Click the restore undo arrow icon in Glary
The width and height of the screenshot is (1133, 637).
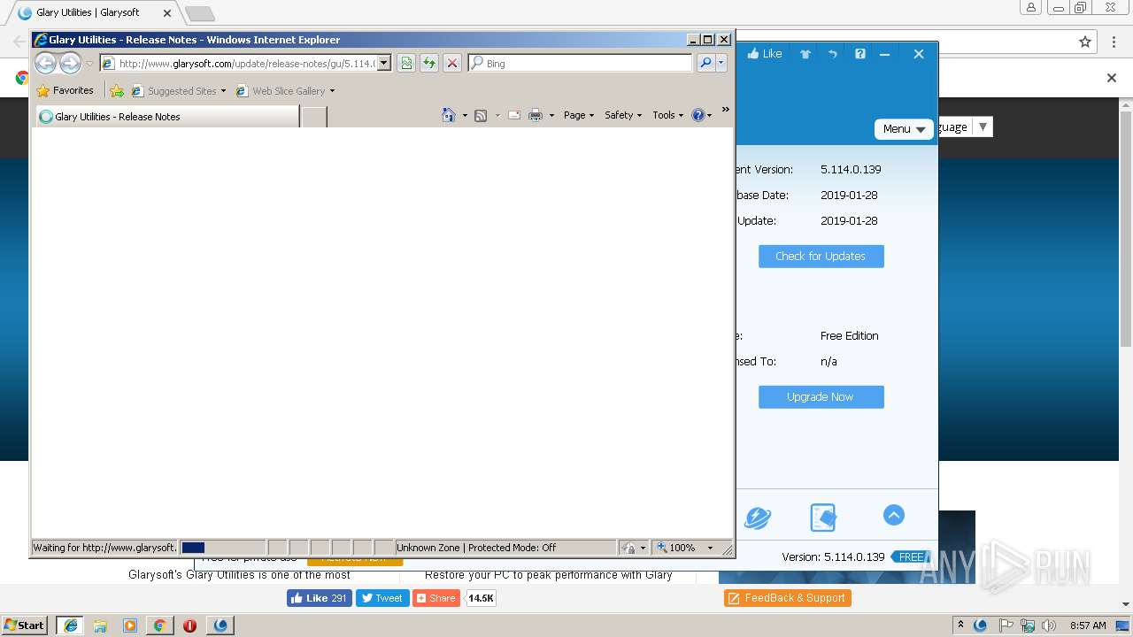click(x=832, y=54)
